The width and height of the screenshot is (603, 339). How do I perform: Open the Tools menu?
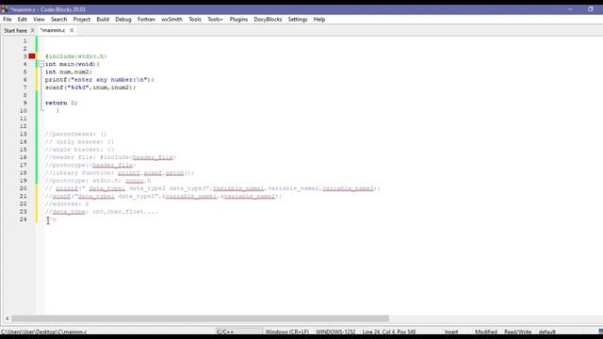pyautogui.click(x=195, y=19)
